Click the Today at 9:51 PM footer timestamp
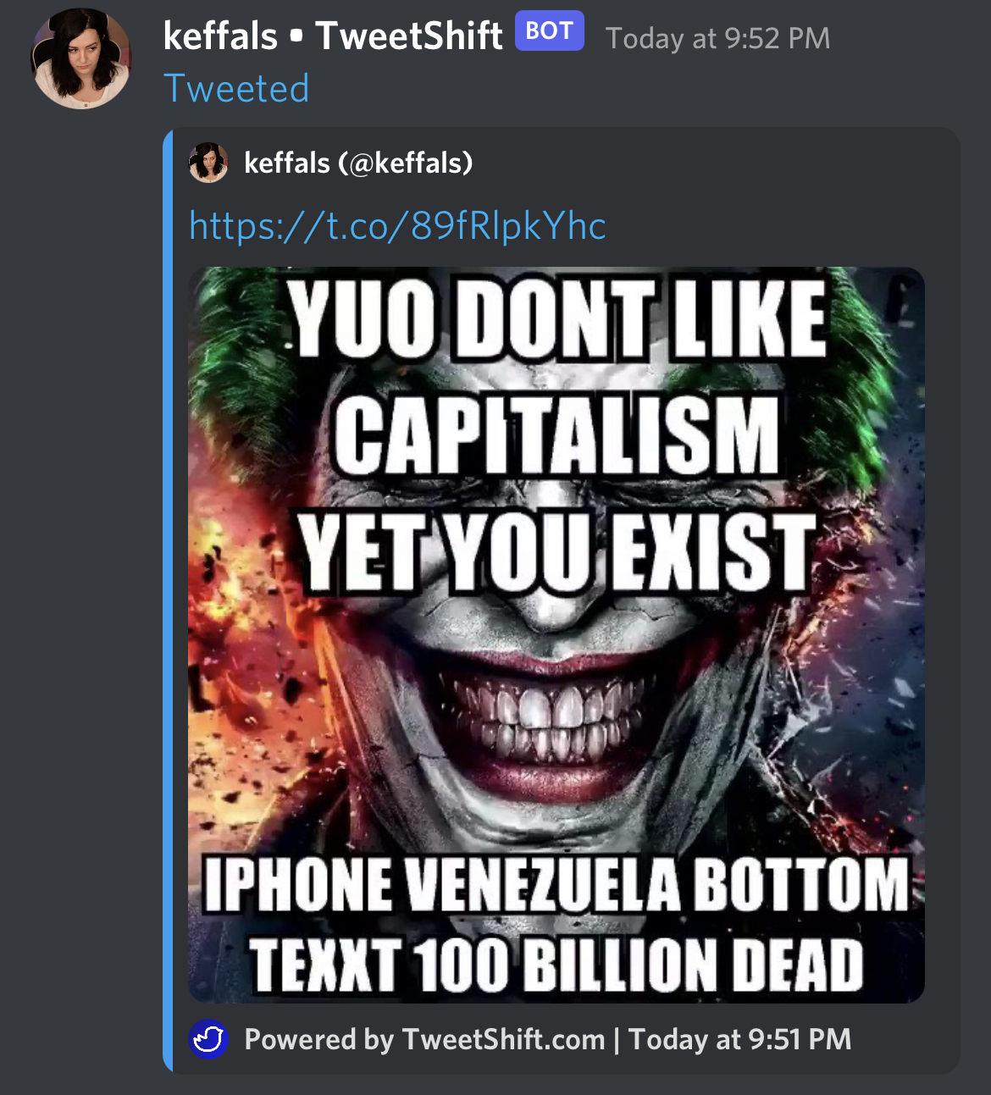 [x=740, y=1039]
